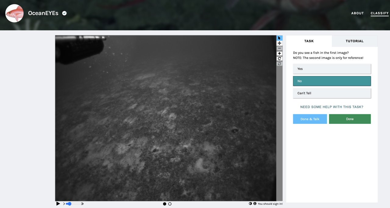This screenshot has width=390, height=208.
Task: Rotate the image with the arrow icon
Action: coord(279,59)
